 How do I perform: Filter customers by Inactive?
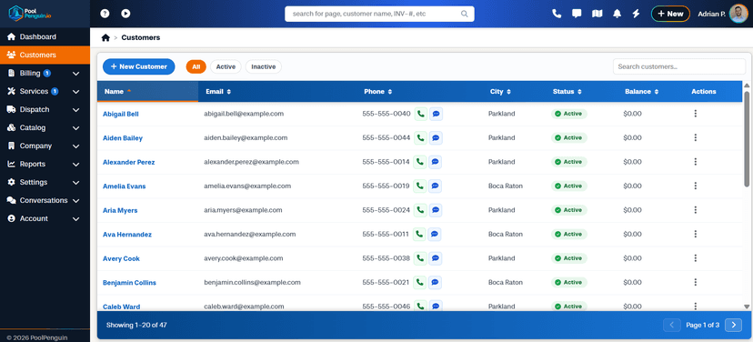point(263,66)
